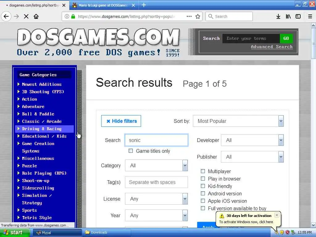Click the magnifier icon in browser search
This screenshot has height=237, width=316.
tap(210, 16)
